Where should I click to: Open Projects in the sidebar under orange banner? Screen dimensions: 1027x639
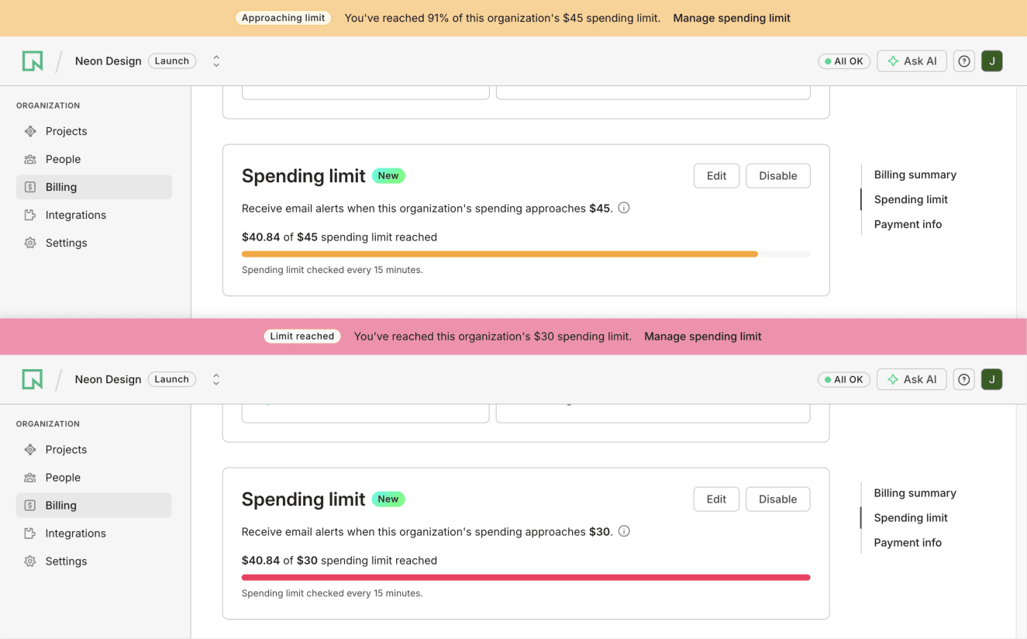[66, 131]
